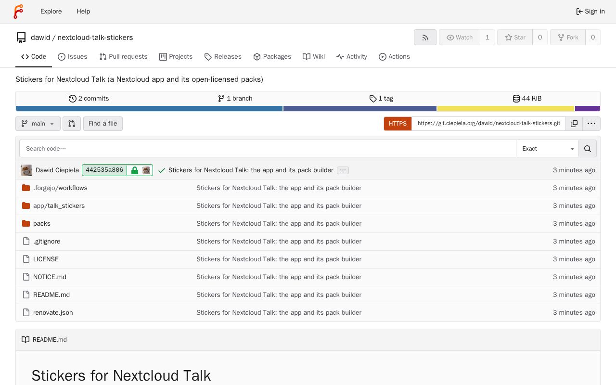
Task: Open the Wiki tab
Action: point(314,57)
